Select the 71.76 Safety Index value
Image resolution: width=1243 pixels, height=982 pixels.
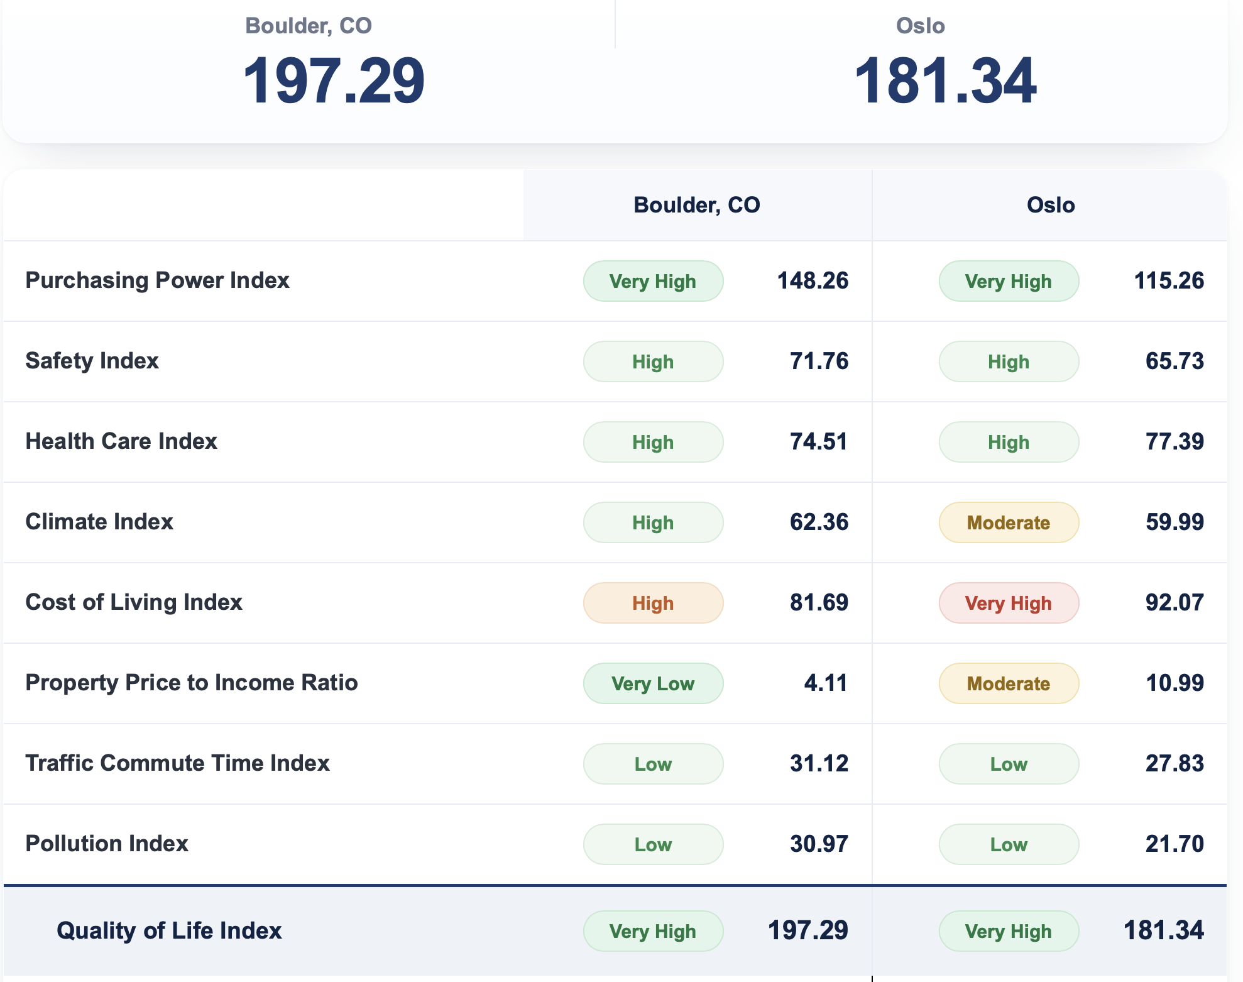point(819,361)
